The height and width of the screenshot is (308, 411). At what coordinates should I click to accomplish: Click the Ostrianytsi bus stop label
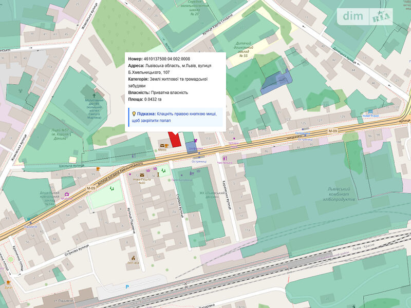pos(199,161)
